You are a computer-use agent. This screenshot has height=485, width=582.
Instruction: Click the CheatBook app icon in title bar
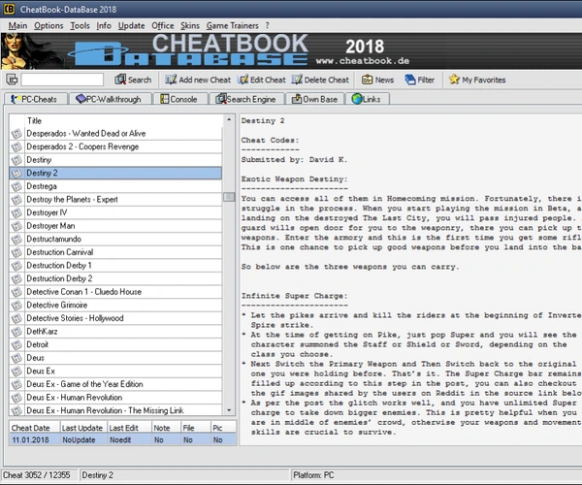[9, 9]
